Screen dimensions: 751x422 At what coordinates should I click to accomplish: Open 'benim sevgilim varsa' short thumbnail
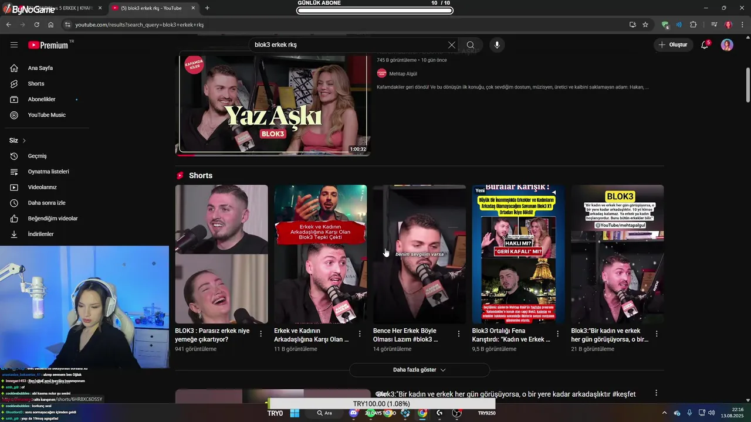coord(420,254)
